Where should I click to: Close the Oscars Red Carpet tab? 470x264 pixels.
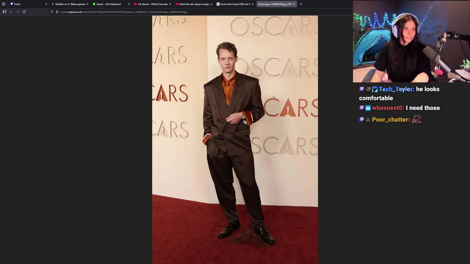[253, 4]
